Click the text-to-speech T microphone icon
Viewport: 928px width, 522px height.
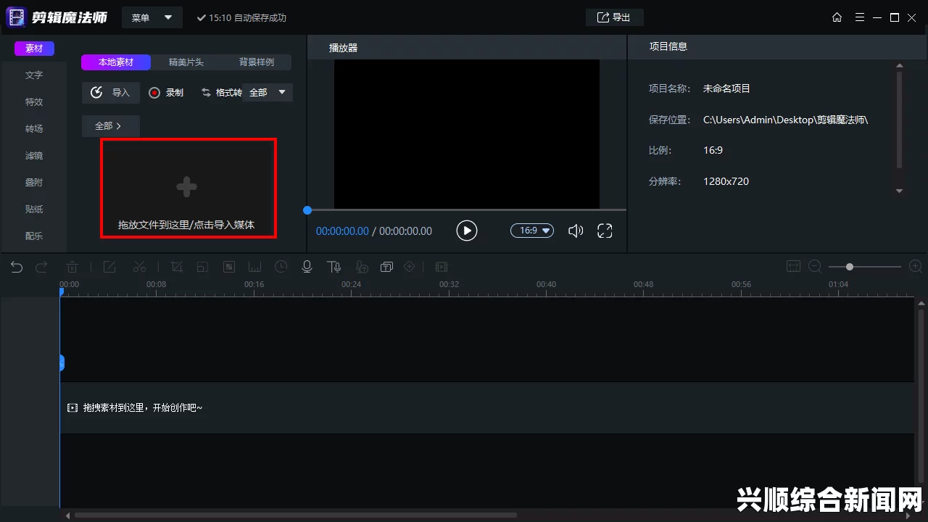(333, 267)
